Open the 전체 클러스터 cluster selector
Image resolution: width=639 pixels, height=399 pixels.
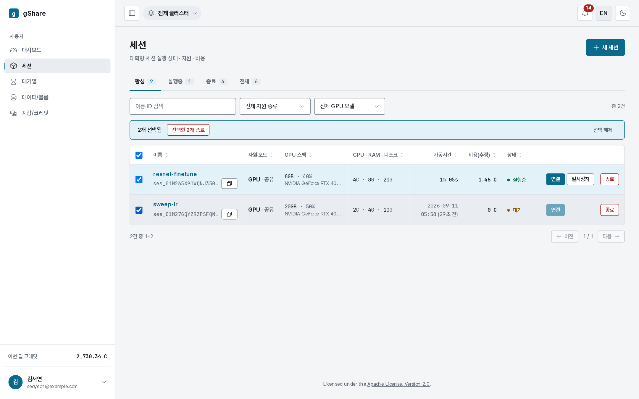click(x=172, y=13)
